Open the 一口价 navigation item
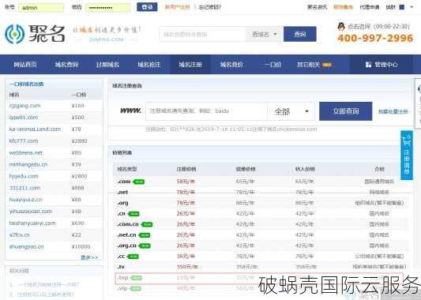The image size is (421, 300). pyautogui.click(x=273, y=65)
